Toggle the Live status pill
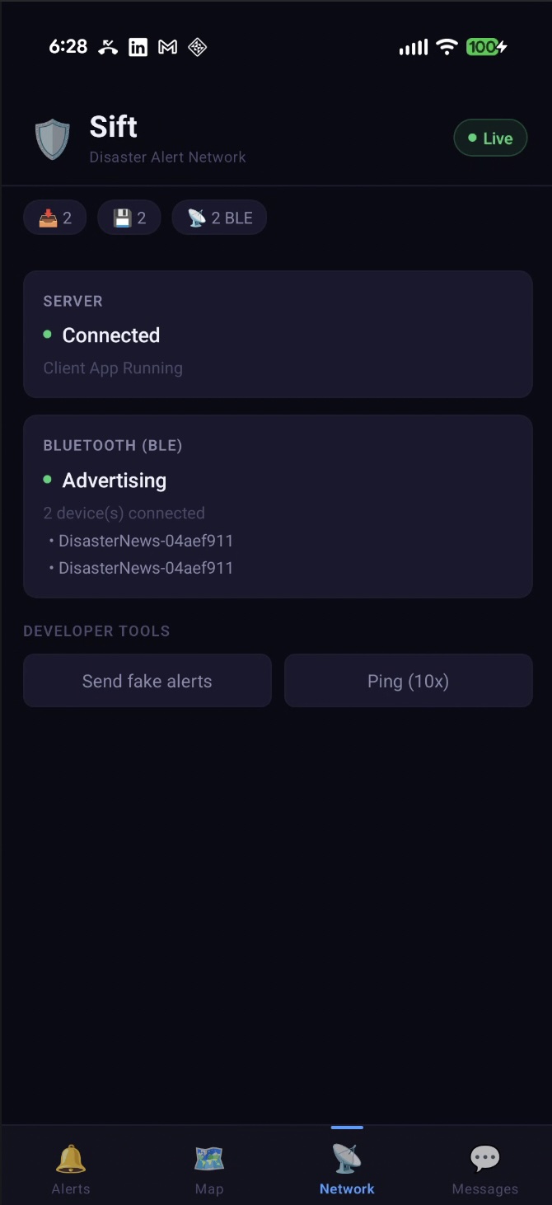This screenshot has height=1205, width=552. coord(490,138)
